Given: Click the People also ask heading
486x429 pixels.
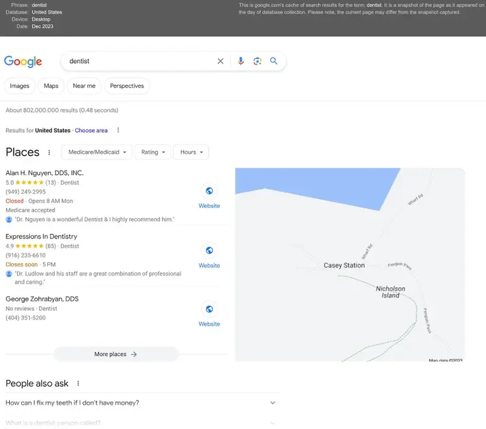Looking at the screenshot, I should tap(37, 384).
